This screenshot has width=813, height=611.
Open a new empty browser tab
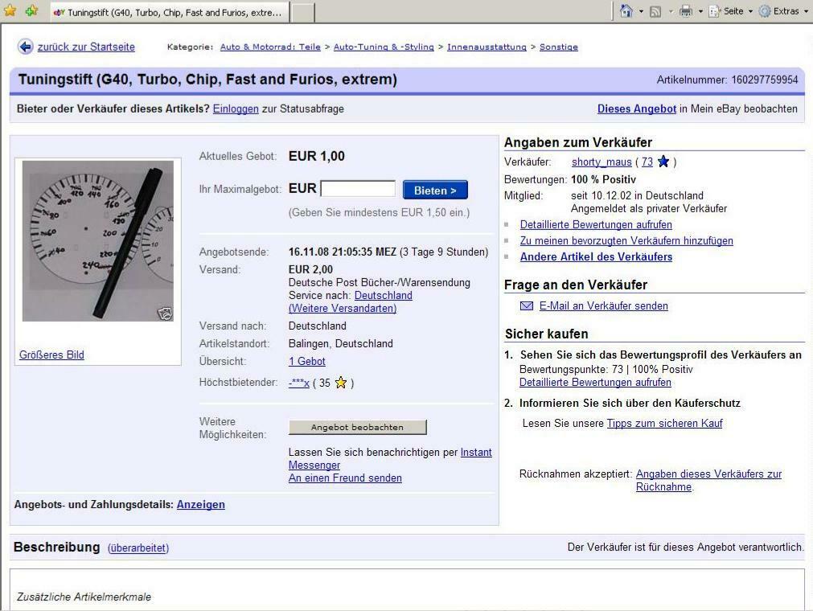[302, 13]
